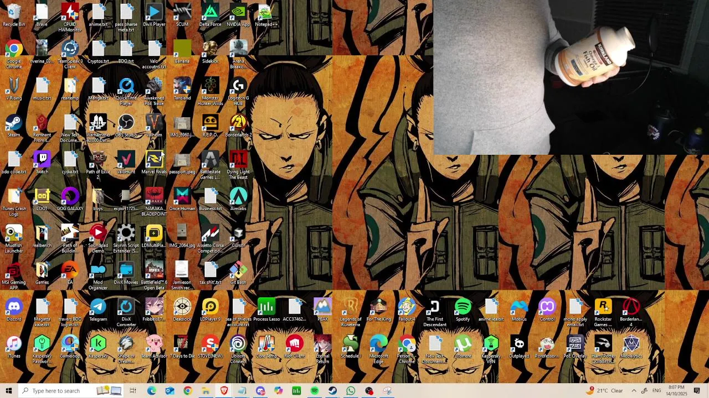Screen dimensions: 709x398
Task: Launch Dying Light The Beast shortcut
Action: (x=238, y=165)
